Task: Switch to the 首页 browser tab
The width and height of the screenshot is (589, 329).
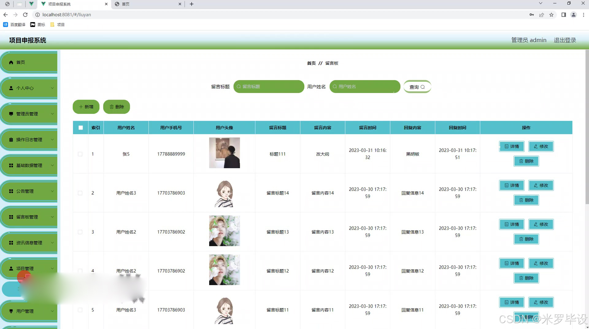Action: point(147,4)
